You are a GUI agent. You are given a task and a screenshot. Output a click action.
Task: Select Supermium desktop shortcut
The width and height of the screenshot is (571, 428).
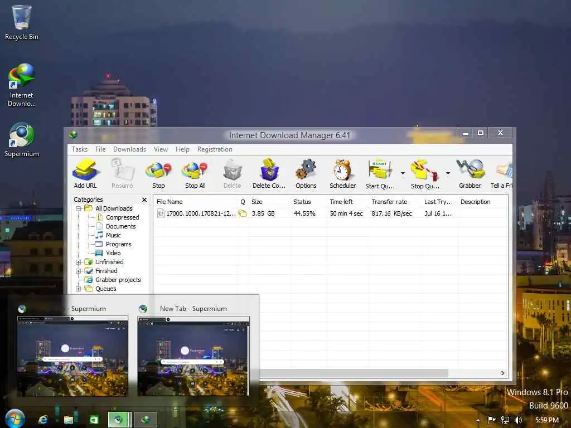[22, 140]
